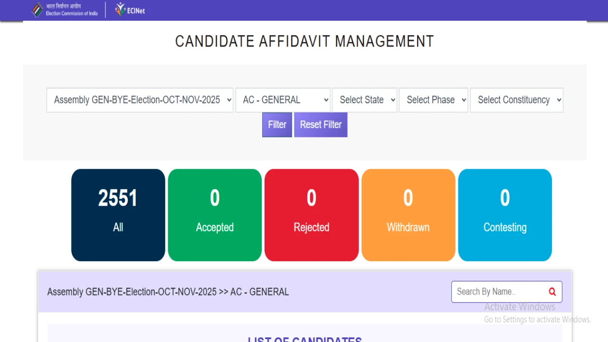The width and height of the screenshot is (608, 342).
Task: Open the Accepted candidates card
Action: (215, 215)
